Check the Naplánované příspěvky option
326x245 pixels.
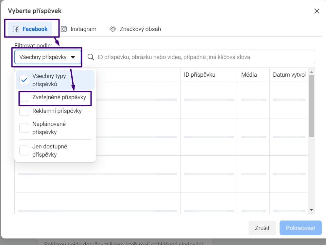coord(24,128)
